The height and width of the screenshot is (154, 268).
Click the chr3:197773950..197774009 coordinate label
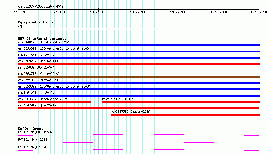tap(41, 6)
